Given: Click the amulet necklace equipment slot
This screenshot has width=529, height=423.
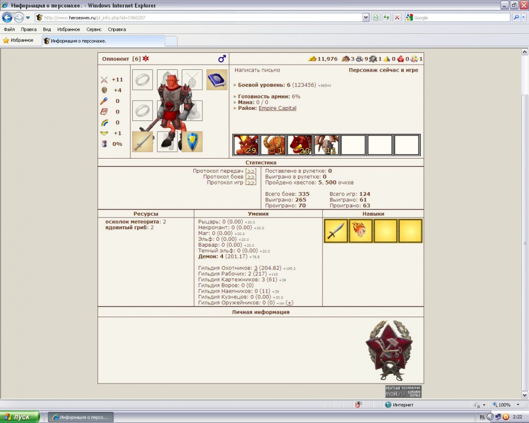Looking at the screenshot, I should (192, 80).
